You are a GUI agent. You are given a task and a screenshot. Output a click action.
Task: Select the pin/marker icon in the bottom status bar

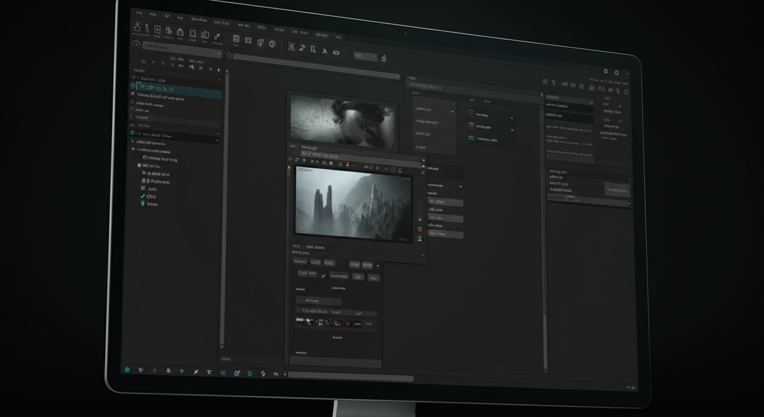[196, 372]
